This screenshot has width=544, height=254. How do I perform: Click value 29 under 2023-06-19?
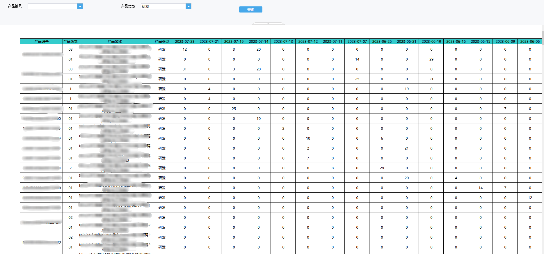(431, 59)
